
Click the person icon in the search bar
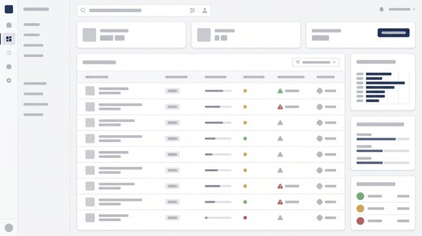[205, 10]
